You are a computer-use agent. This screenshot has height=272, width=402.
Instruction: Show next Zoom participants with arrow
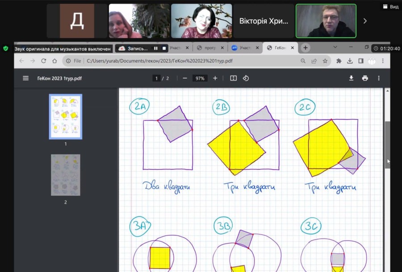tap(365, 21)
